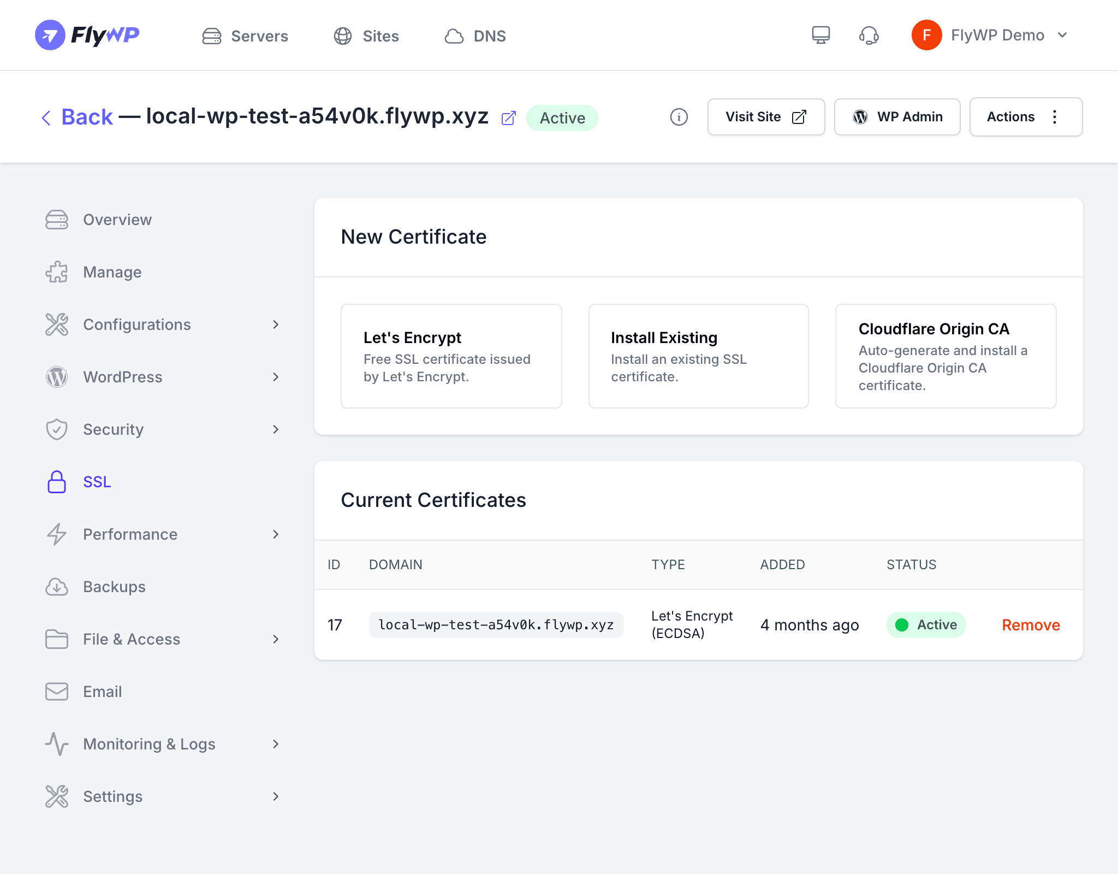Click the green Active status pill in table
1118x874 pixels.
coord(926,625)
